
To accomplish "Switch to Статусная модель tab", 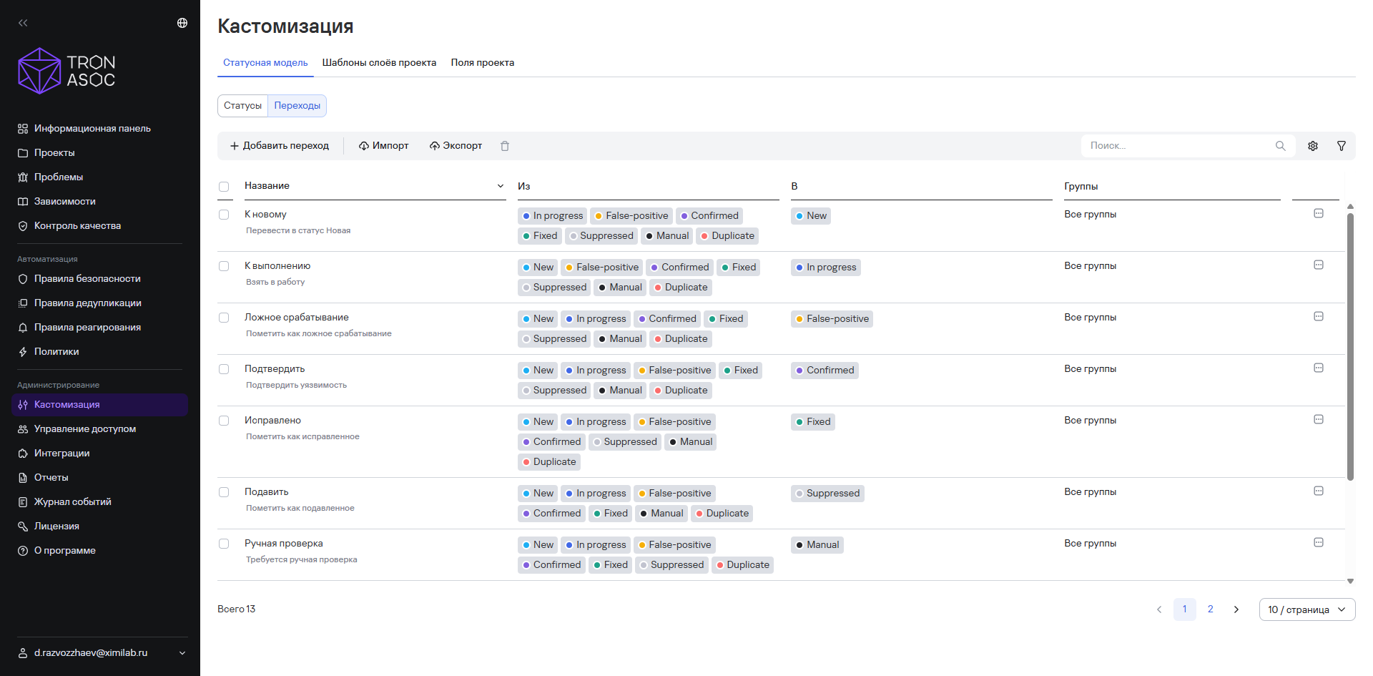I will pyautogui.click(x=265, y=63).
